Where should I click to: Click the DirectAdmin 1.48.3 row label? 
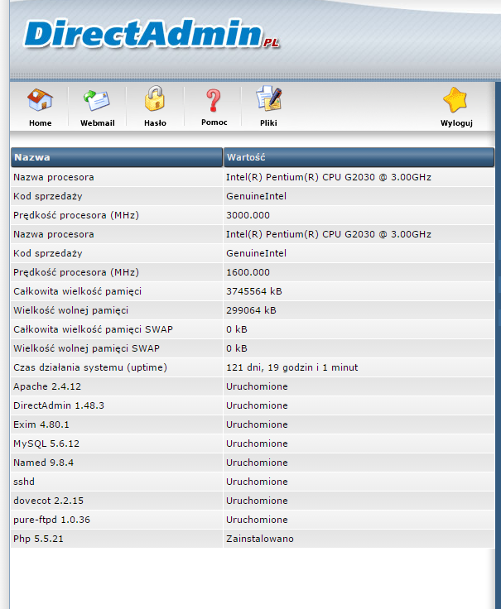point(59,405)
